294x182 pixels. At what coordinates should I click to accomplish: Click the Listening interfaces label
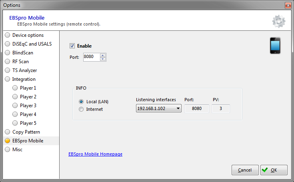click(x=156, y=100)
